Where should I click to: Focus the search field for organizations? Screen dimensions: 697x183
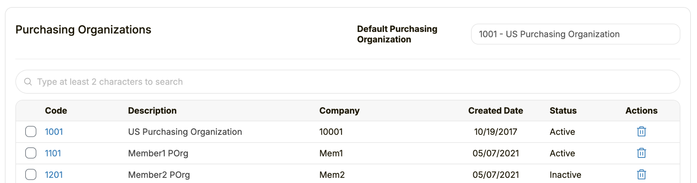coord(347,82)
